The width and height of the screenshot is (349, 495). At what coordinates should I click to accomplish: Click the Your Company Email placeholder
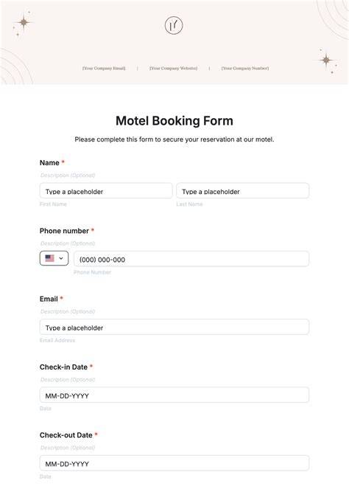104,68
